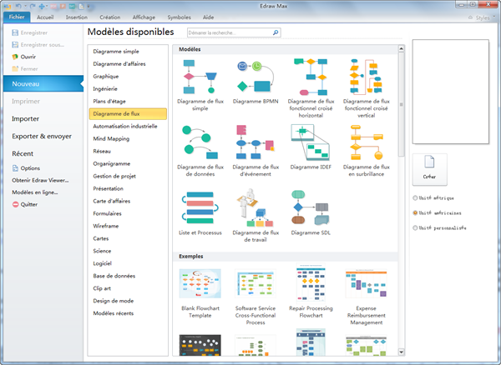Click the Redo arrow in quick access toolbar
This screenshot has height=365, width=501.
(33, 6)
